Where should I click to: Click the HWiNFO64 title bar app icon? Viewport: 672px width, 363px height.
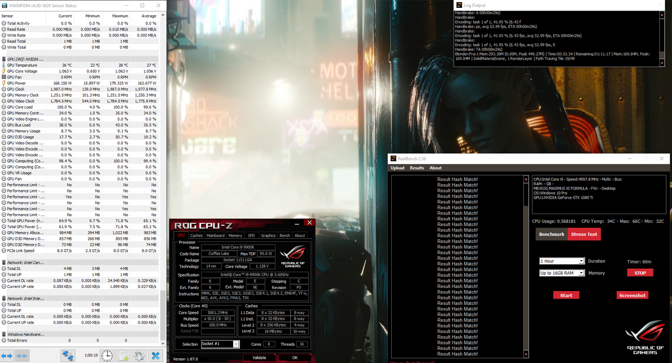4,5
